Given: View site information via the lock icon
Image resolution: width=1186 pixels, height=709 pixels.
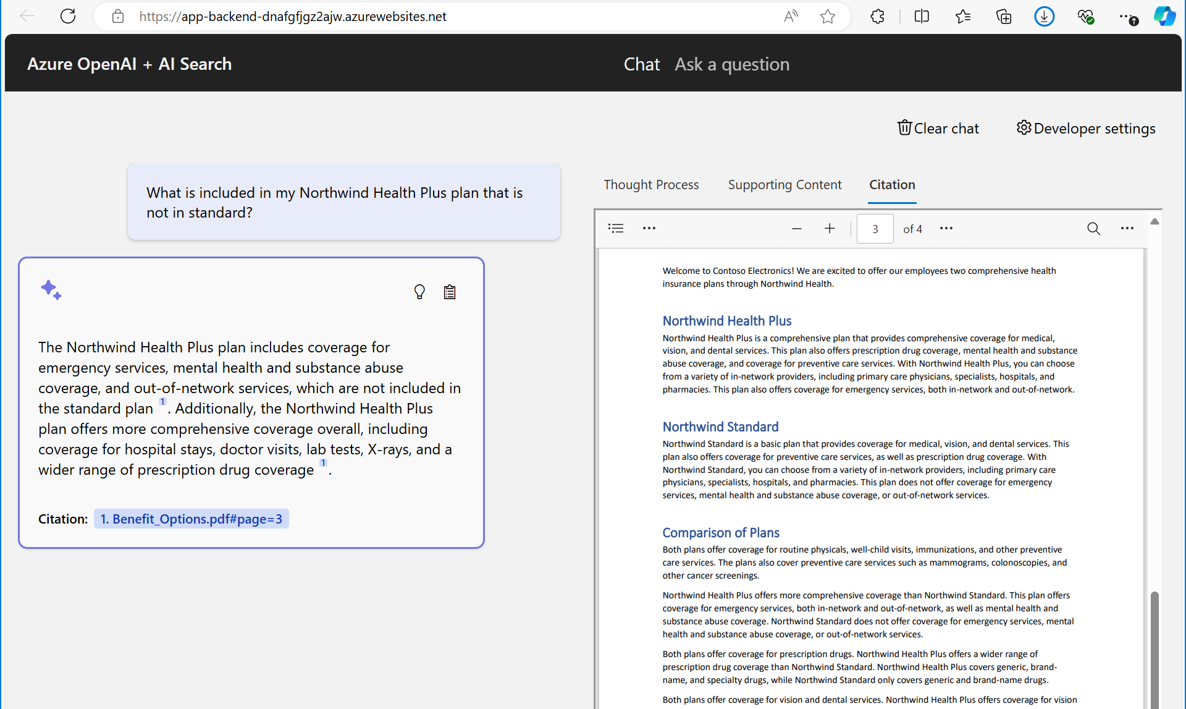Looking at the screenshot, I should 118,17.
